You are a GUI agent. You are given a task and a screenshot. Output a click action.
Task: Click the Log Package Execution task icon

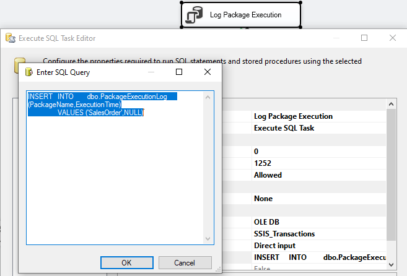tap(194, 15)
